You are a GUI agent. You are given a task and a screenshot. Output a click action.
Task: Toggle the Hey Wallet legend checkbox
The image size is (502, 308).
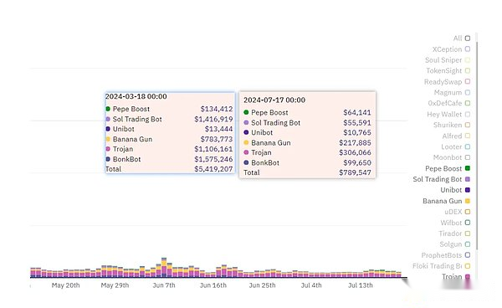tap(468, 114)
